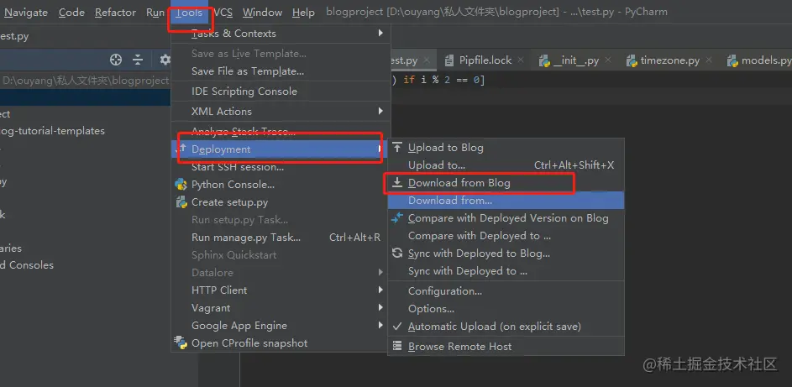Click the Sync with Deployed refresh icon
The height and width of the screenshot is (387, 792).
397,253
